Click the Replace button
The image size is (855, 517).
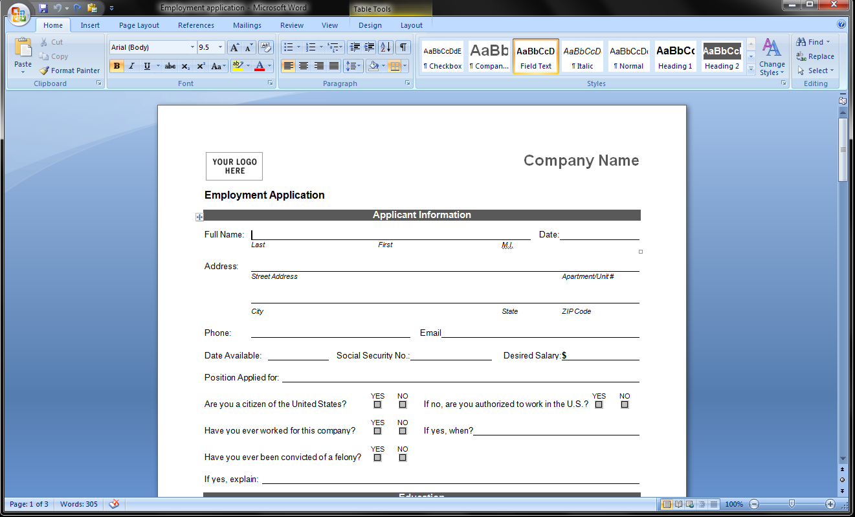tap(816, 56)
